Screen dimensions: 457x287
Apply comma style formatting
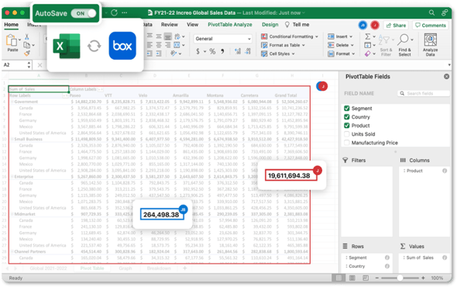coord(222,52)
